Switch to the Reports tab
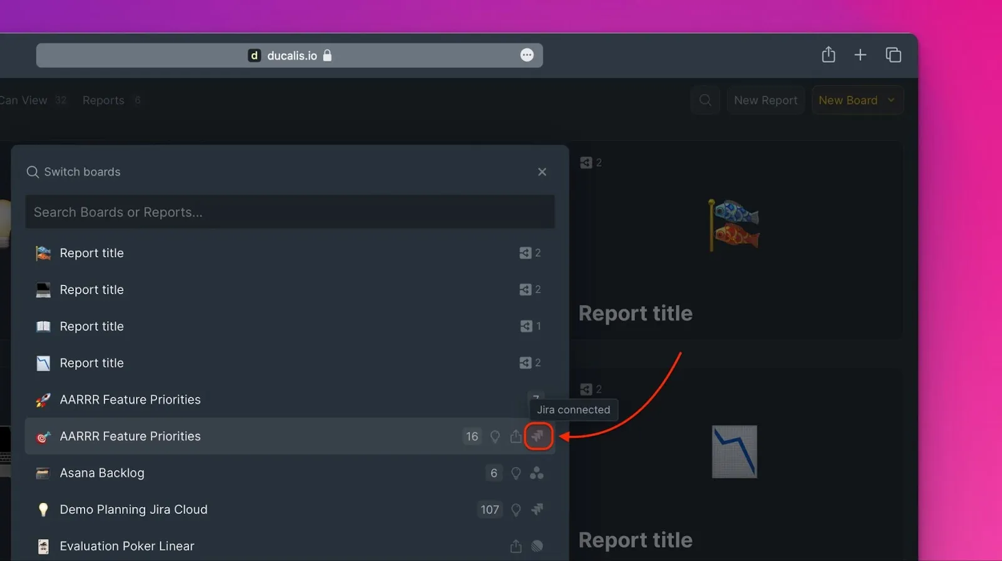This screenshot has height=561, width=1002. click(103, 100)
